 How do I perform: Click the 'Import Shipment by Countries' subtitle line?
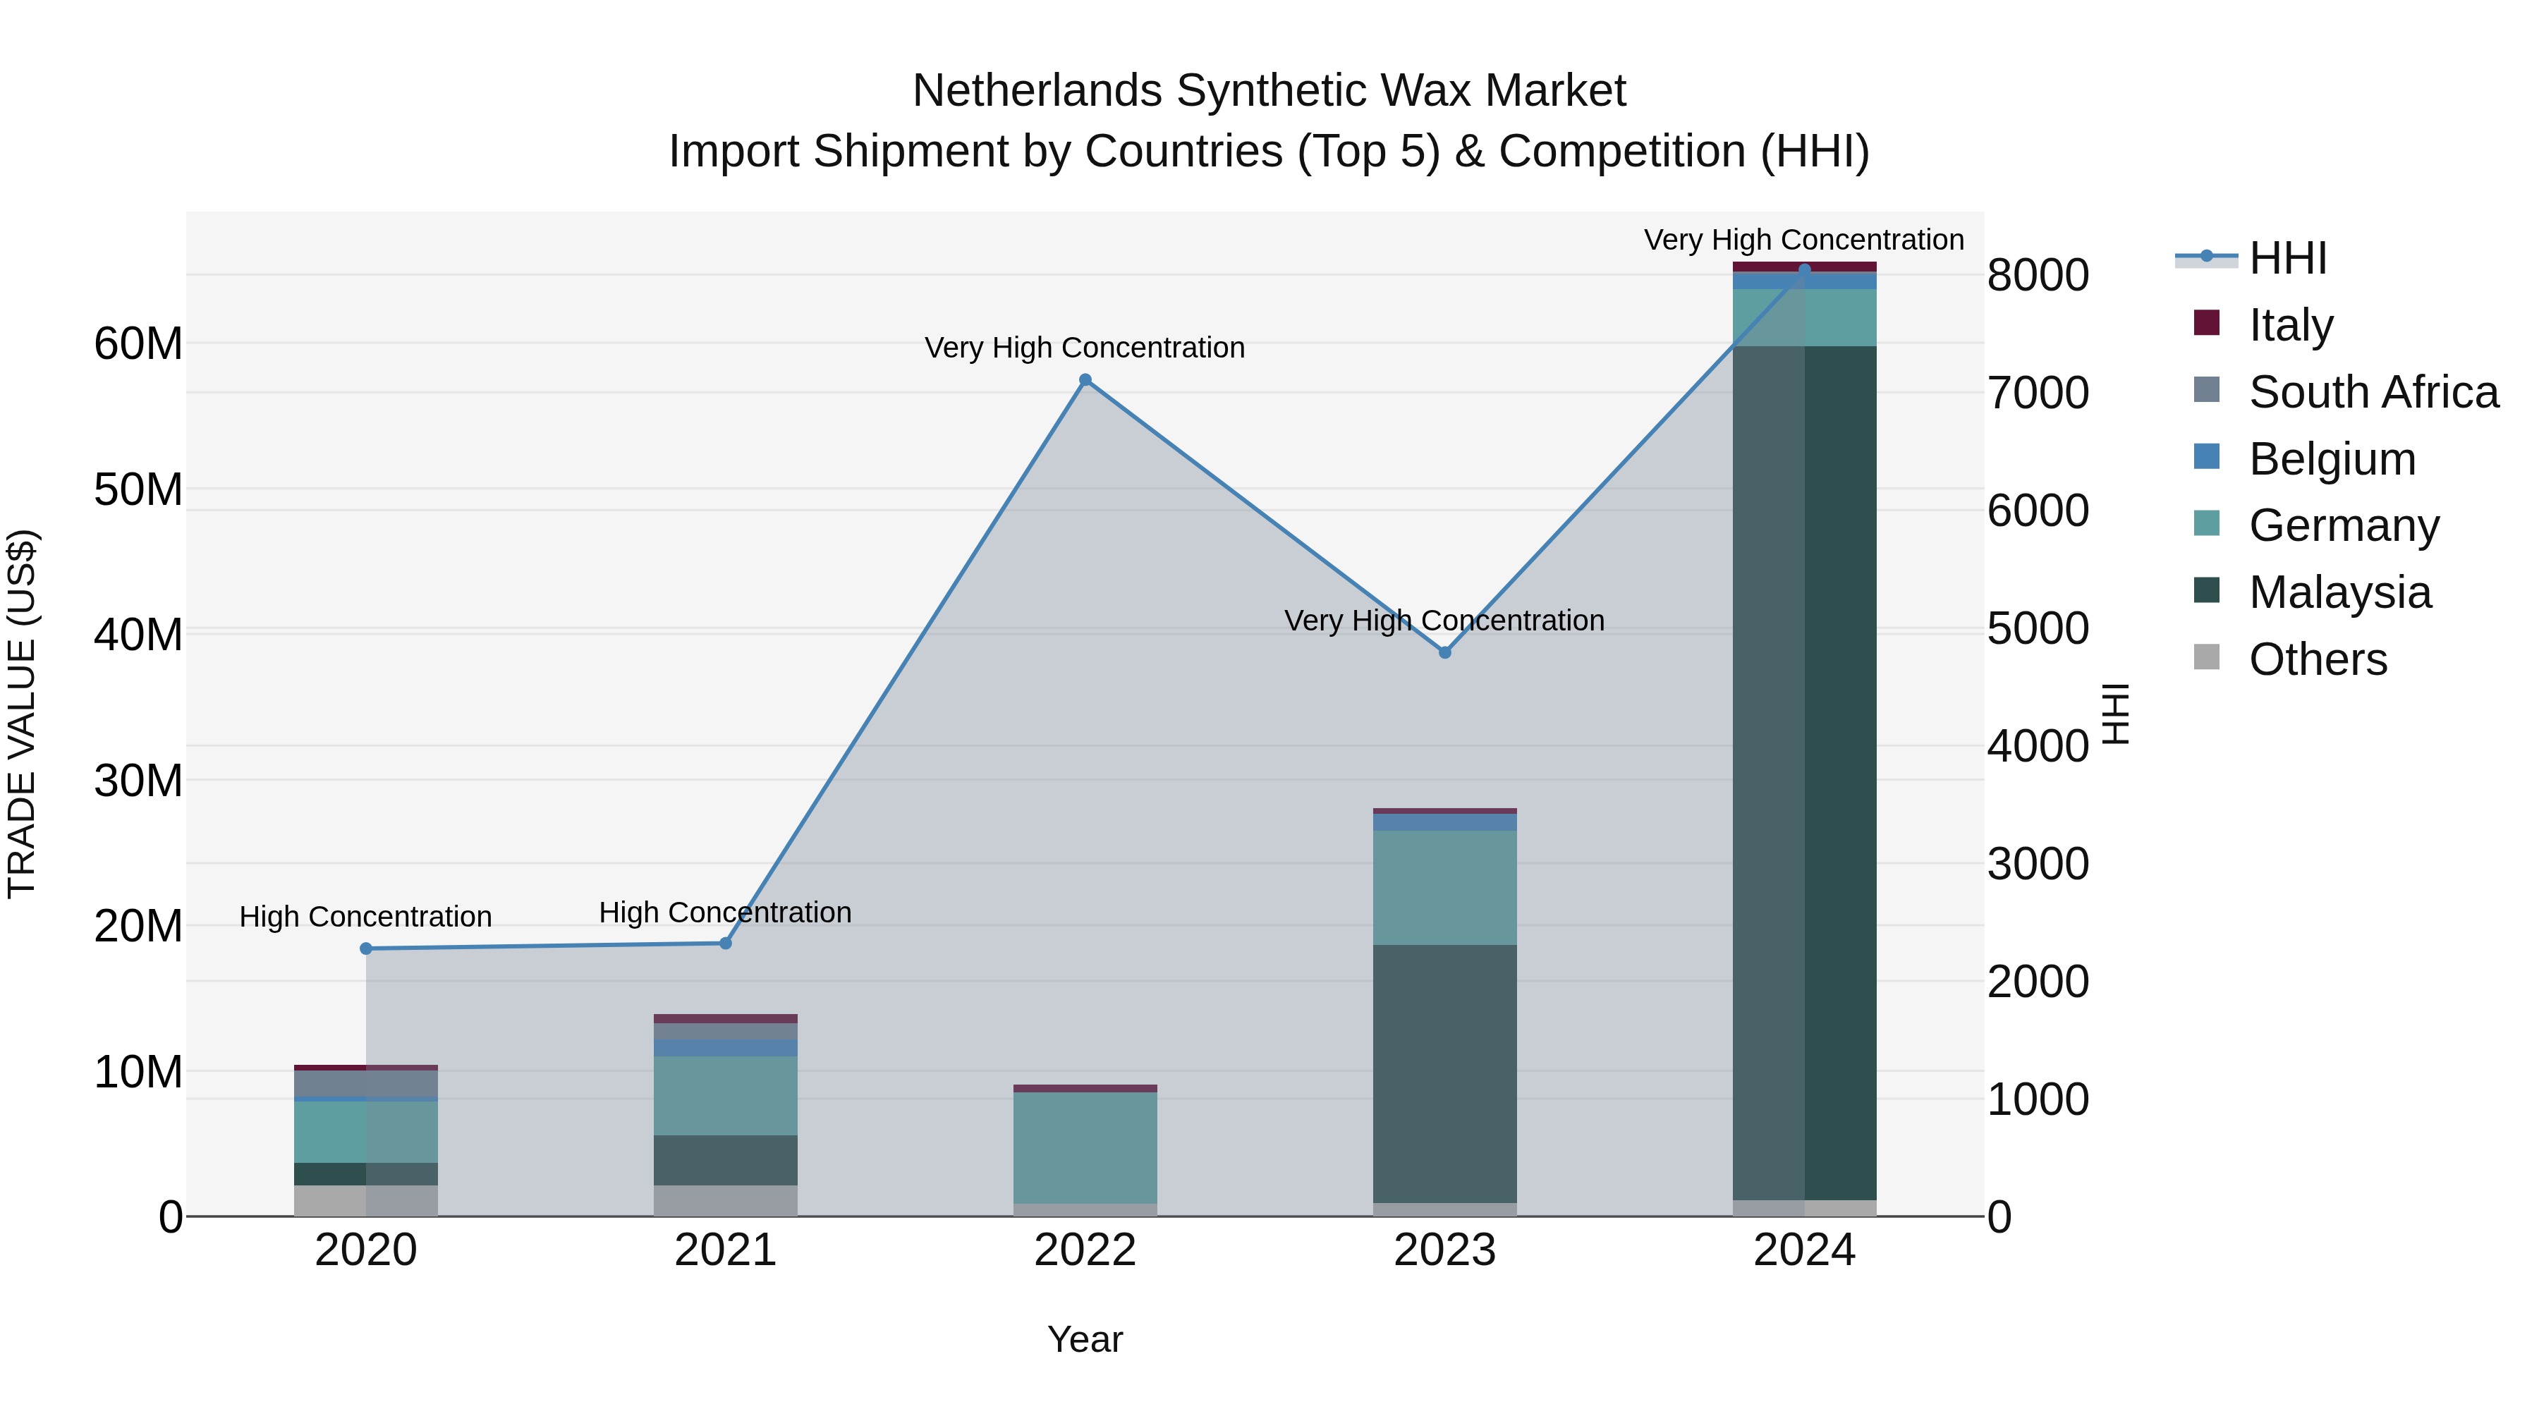(x=1269, y=152)
